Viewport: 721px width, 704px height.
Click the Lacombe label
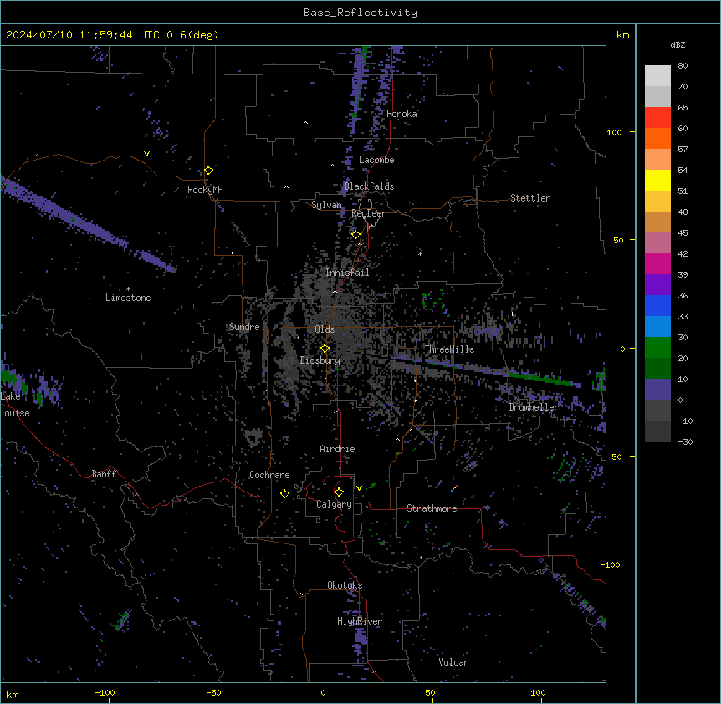(x=376, y=160)
